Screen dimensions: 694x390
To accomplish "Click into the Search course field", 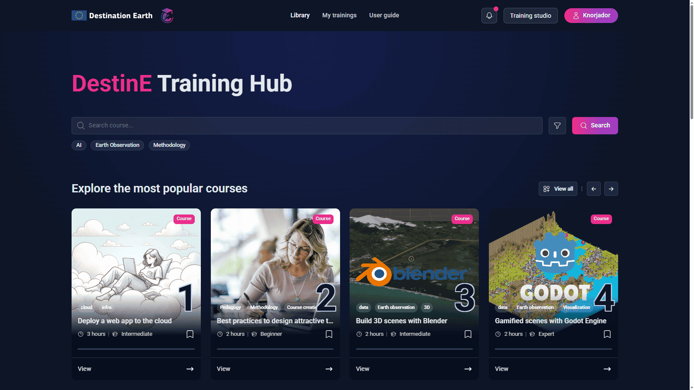I will point(307,126).
